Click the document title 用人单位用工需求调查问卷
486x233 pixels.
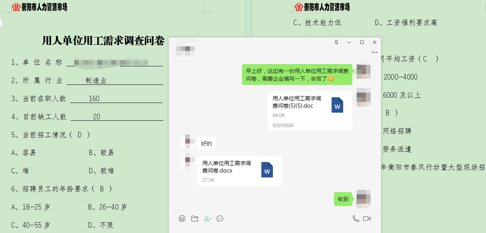[x=103, y=41]
